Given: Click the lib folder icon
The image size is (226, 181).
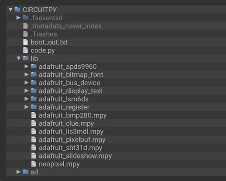Looking at the screenshot, I should [x=25, y=58].
